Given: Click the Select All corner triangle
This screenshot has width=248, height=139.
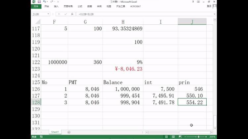Looking at the screenshot, I should [x=38, y=21].
